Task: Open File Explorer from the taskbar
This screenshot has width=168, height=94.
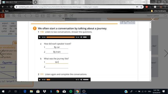Action: (31, 91)
